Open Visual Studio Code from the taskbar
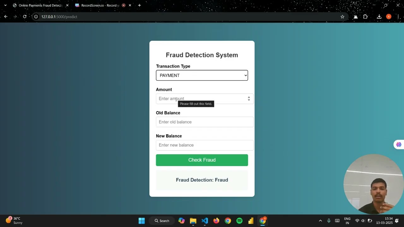Viewport: 404px width, 227px height. (205, 221)
